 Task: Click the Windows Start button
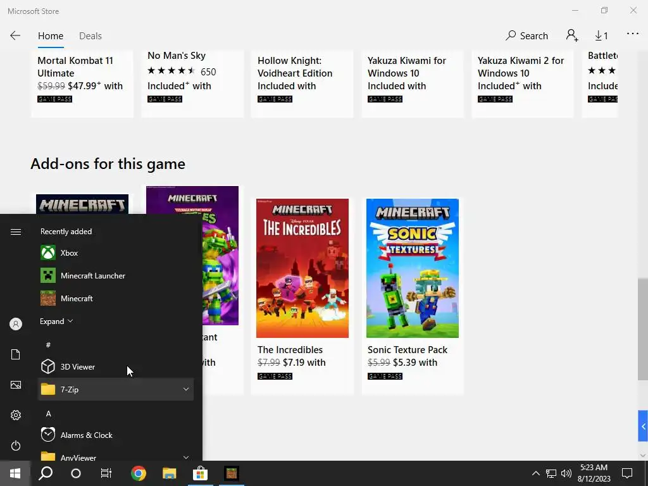pyautogui.click(x=15, y=473)
